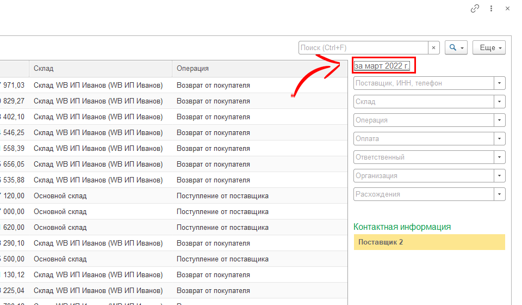Expand the Операция filter dropdown
Viewport: 522px width, 305px height.
click(x=499, y=120)
